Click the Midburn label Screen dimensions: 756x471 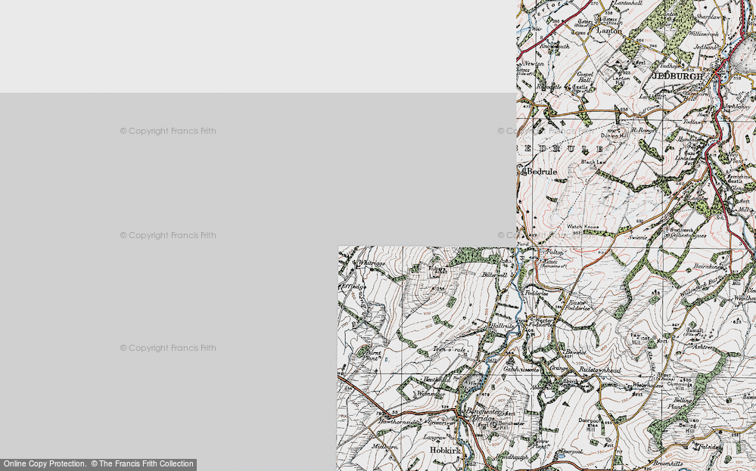(385, 447)
